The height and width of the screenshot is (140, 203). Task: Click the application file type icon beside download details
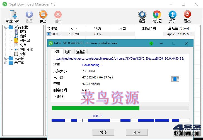point(175,79)
